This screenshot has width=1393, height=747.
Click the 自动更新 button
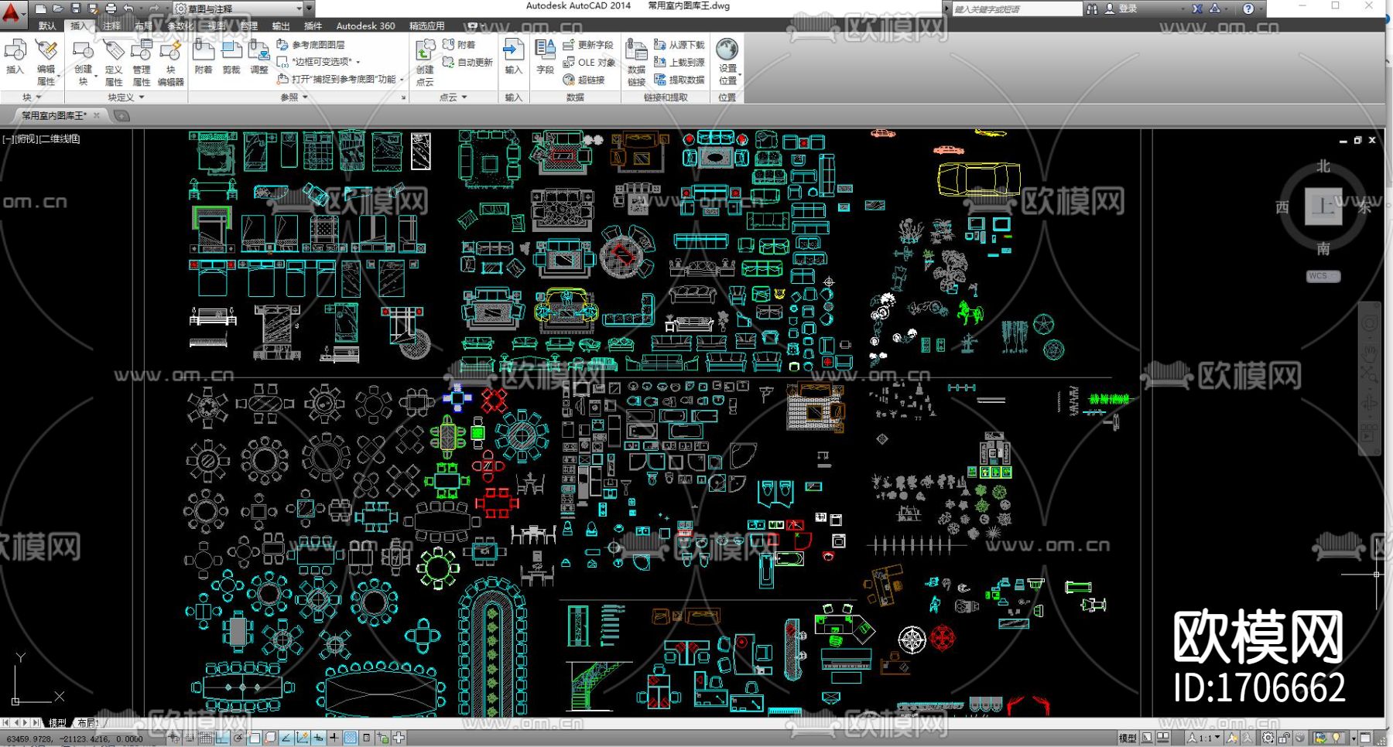point(467,62)
